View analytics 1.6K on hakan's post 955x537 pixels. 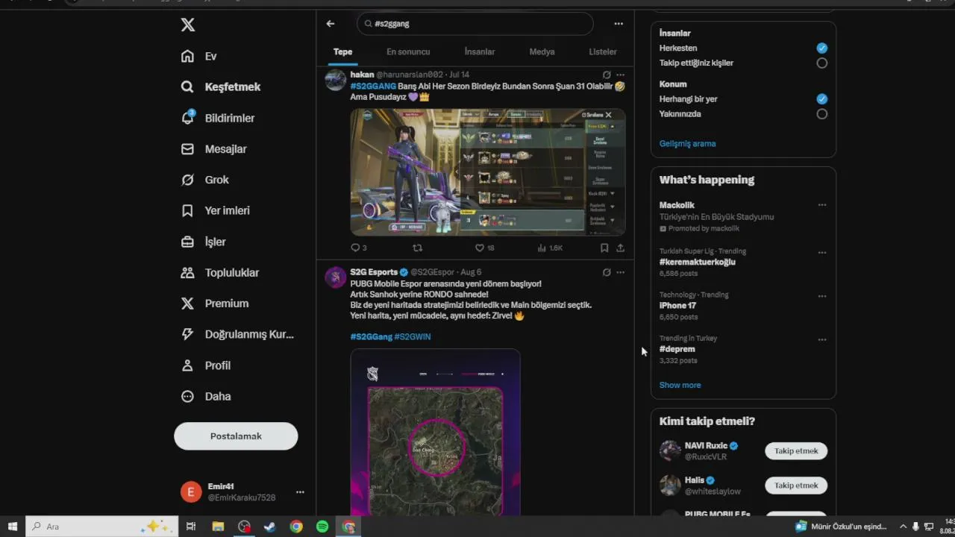click(550, 248)
